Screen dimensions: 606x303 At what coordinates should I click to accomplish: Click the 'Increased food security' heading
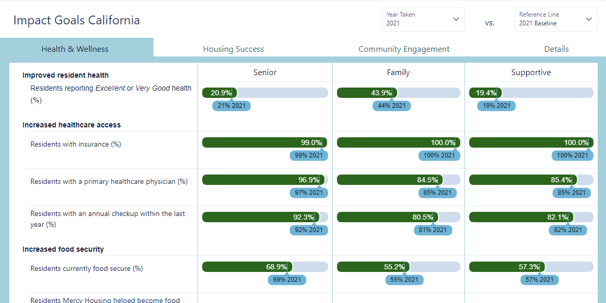point(63,249)
